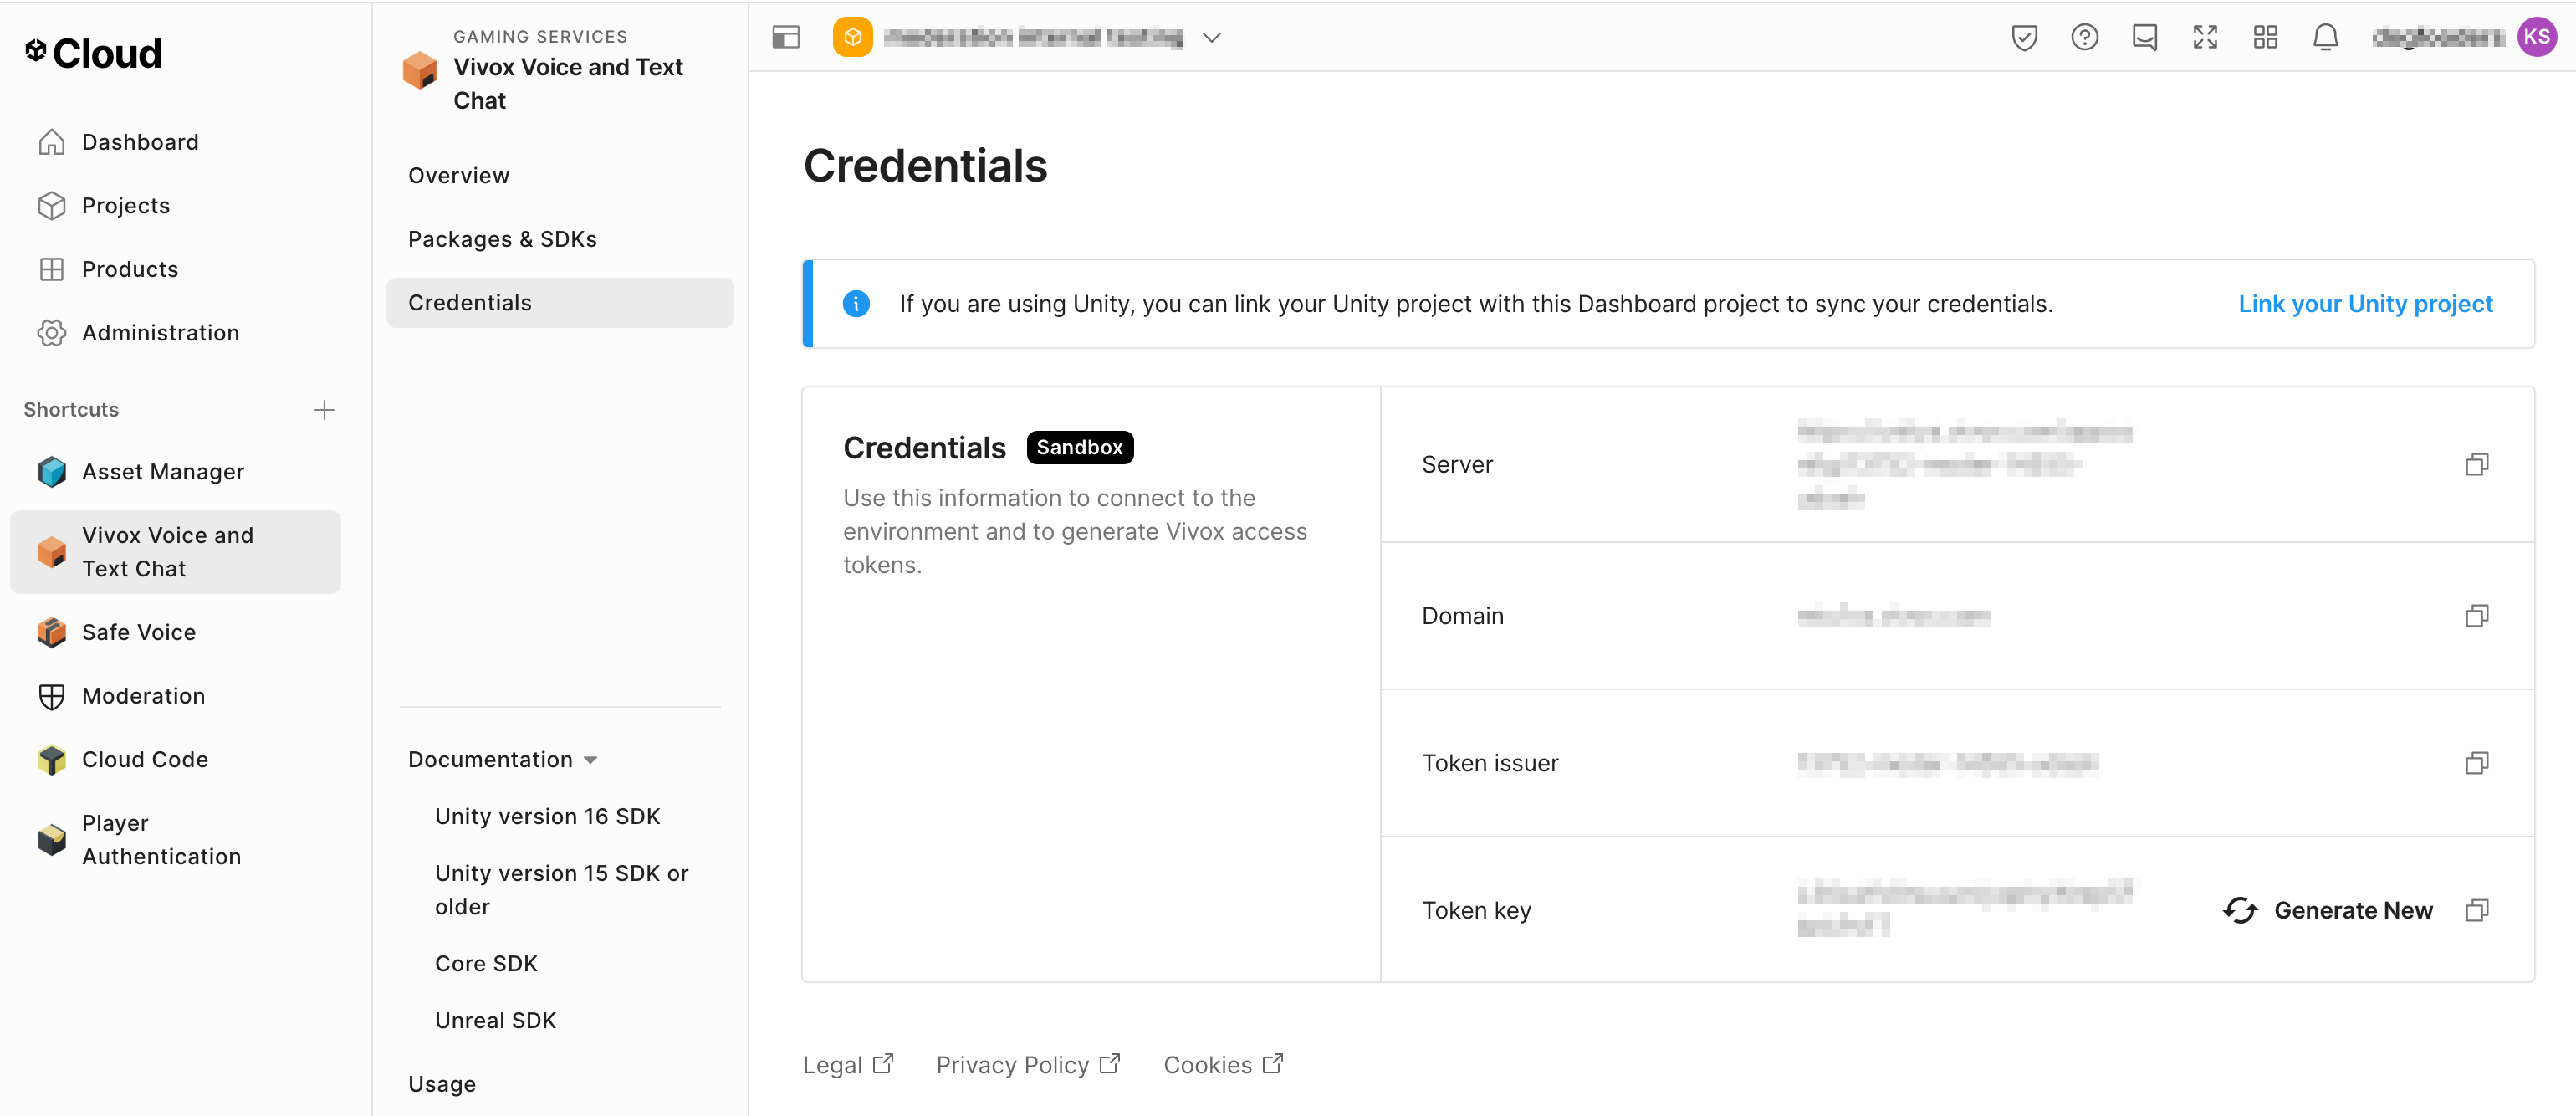Open the apps grid switcher
This screenshot has height=1116, width=2576.
pyautogui.click(x=2265, y=37)
